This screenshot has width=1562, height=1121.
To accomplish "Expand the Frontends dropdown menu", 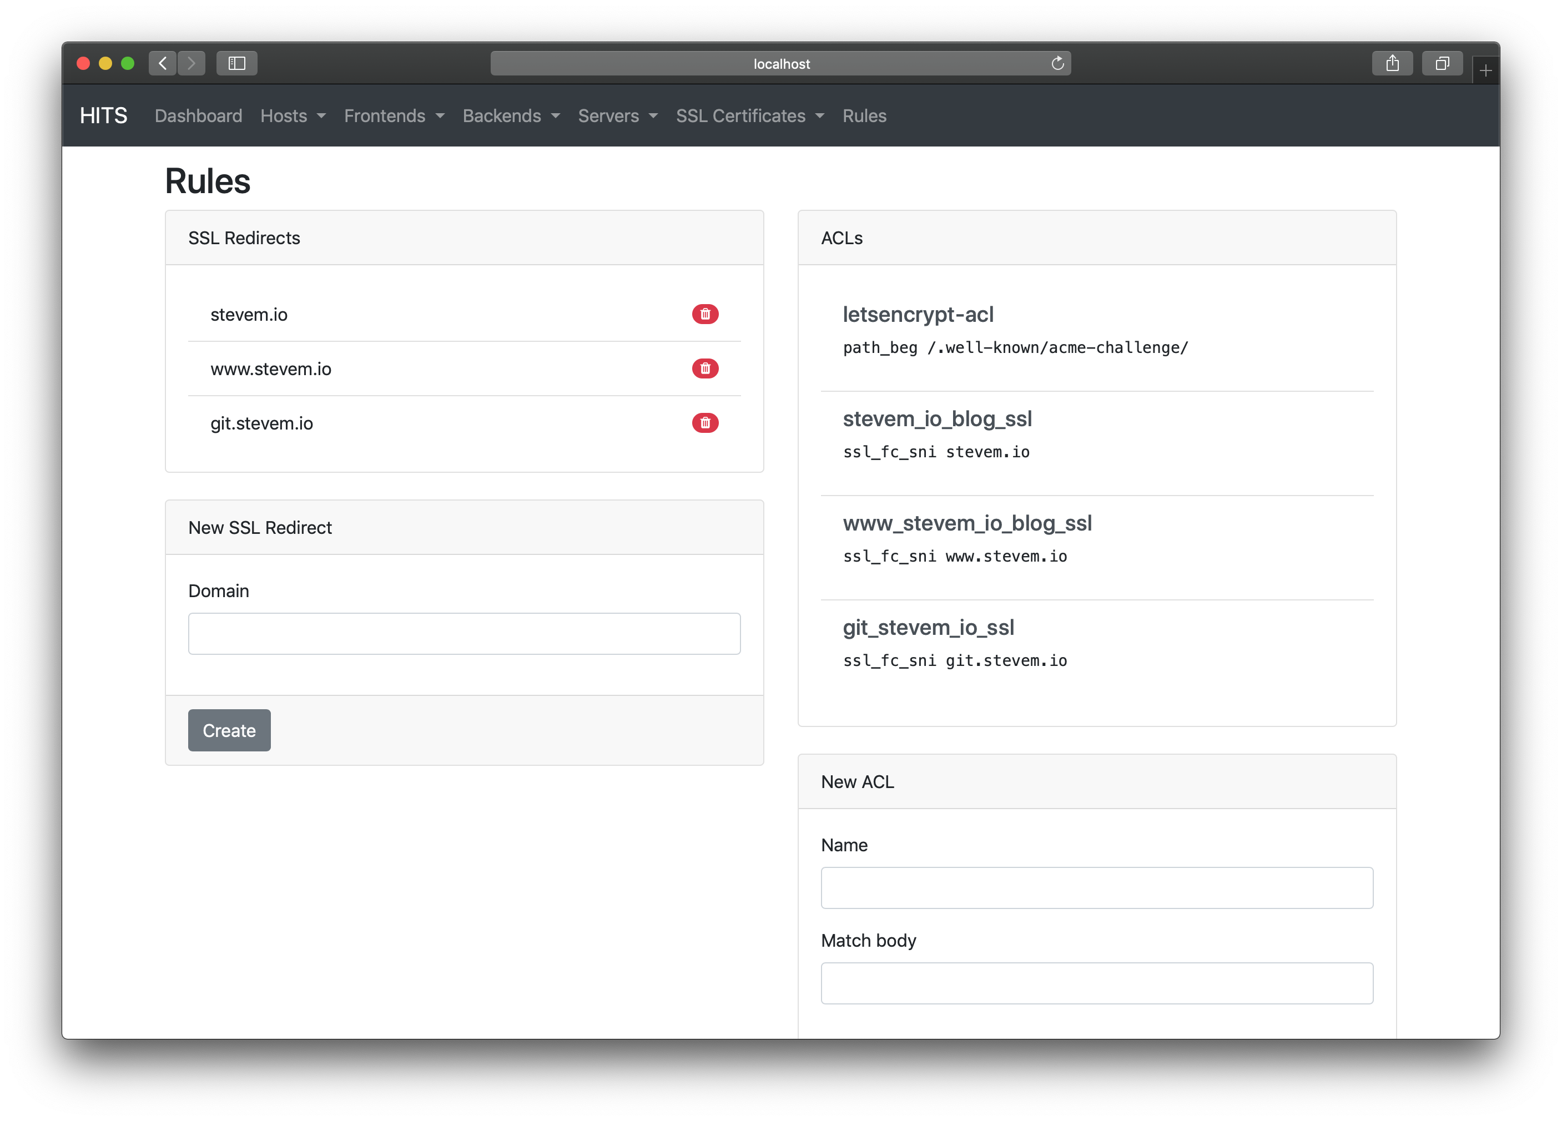I will pyautogui.click(x=394, y=115).
